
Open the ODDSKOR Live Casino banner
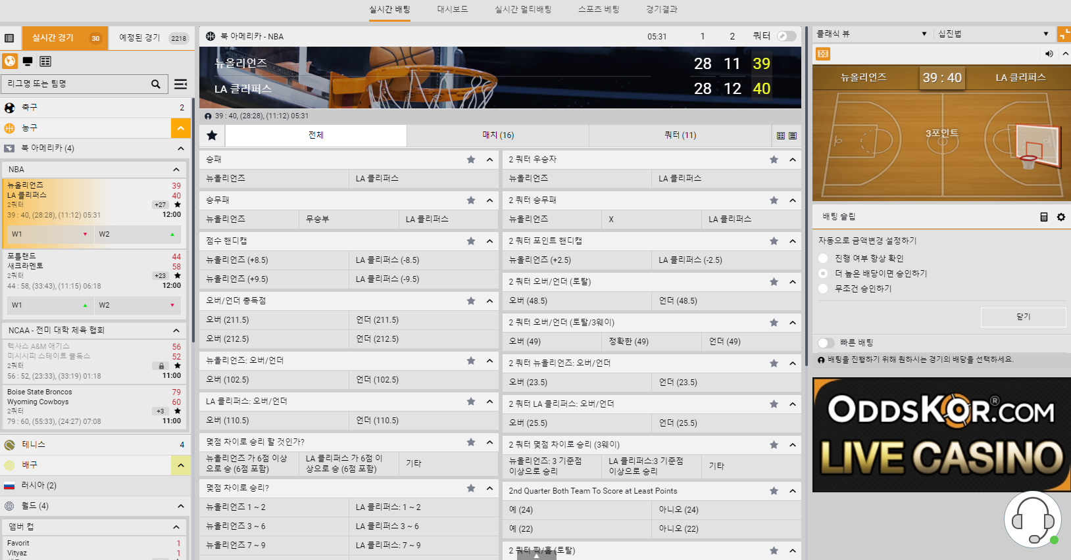click(x=941, y=435)
